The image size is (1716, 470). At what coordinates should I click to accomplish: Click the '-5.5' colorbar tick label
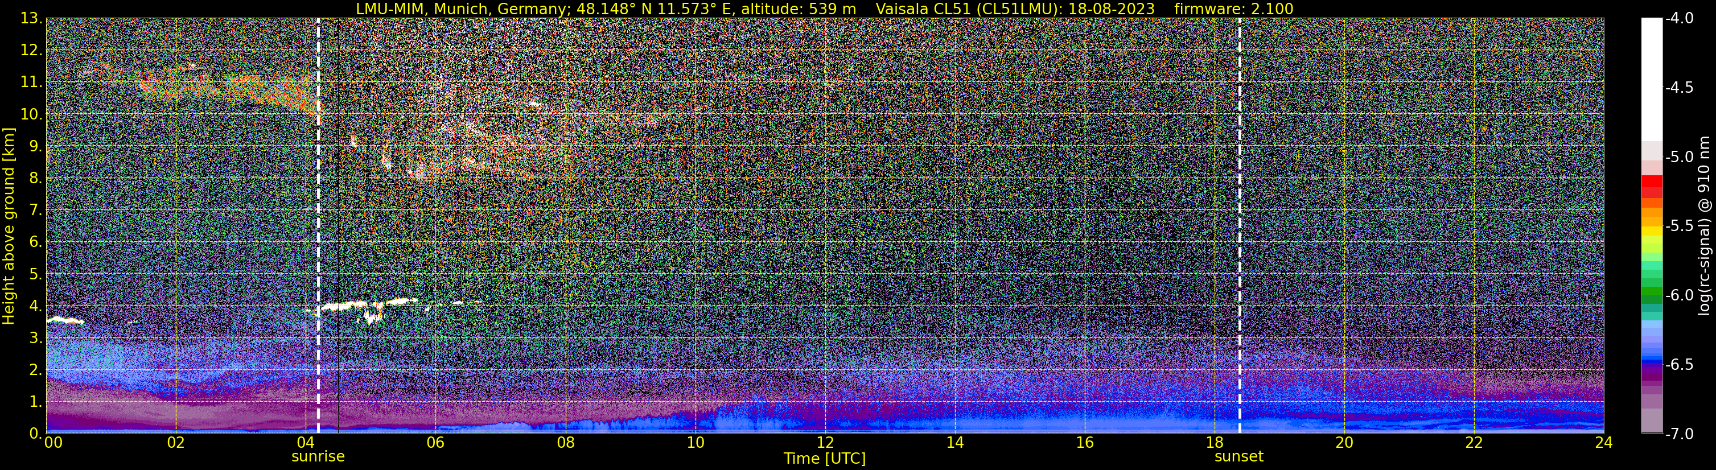click(x=1678, y=226)
